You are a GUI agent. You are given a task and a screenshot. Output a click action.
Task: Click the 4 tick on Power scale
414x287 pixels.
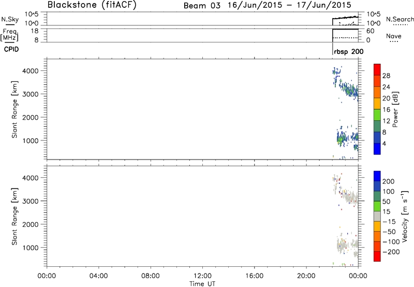[x=384, y=143]
